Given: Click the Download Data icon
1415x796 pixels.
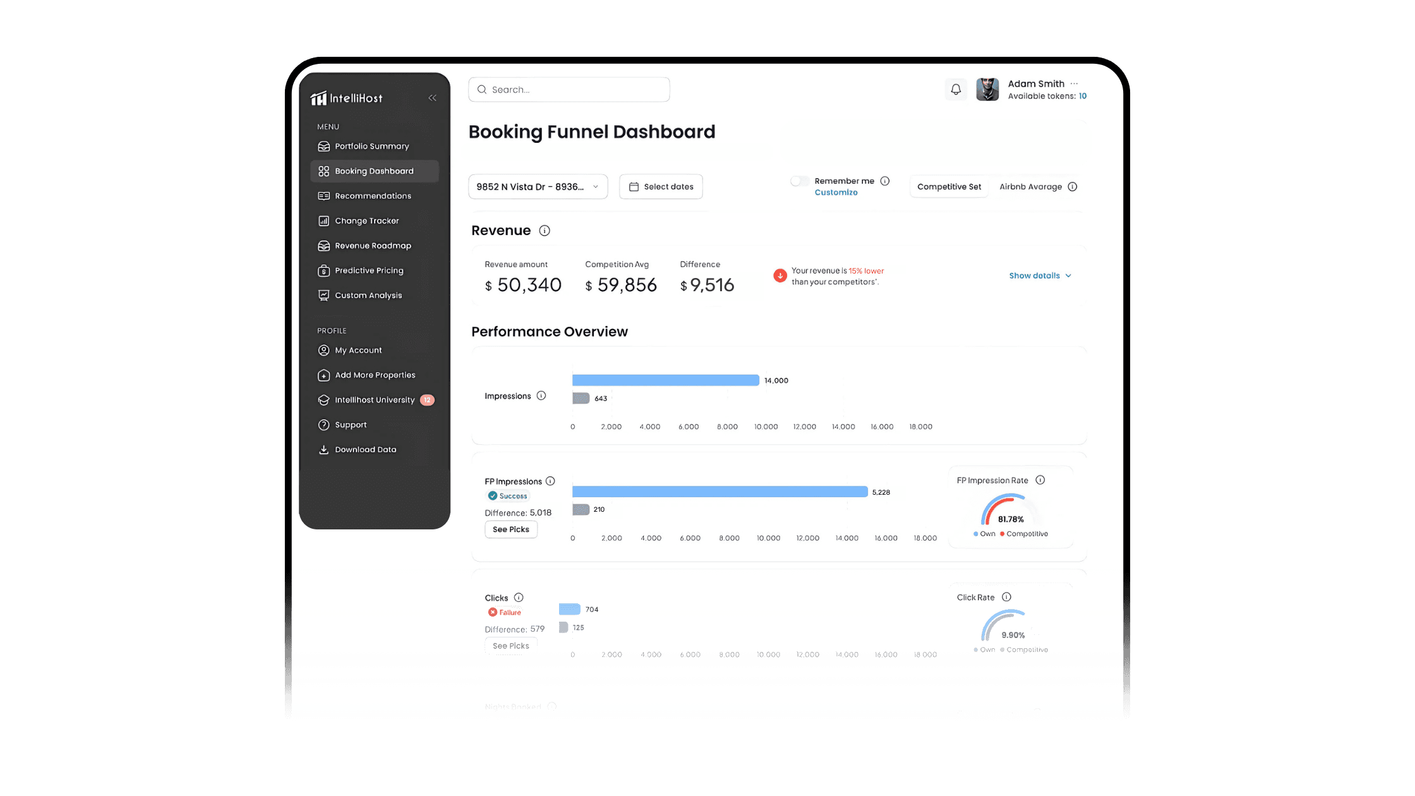Looking at the screenshot, I should click(x=323, y=450).
